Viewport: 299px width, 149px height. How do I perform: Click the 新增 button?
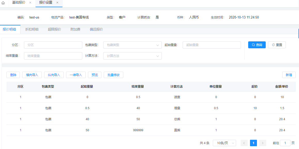pyautogui.click(x=289, y=75)
